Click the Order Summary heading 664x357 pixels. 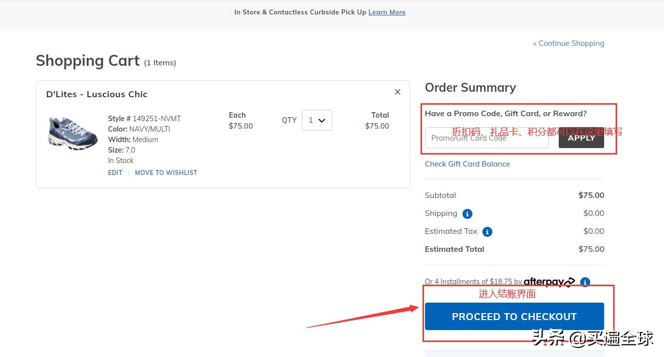[470, 88]
